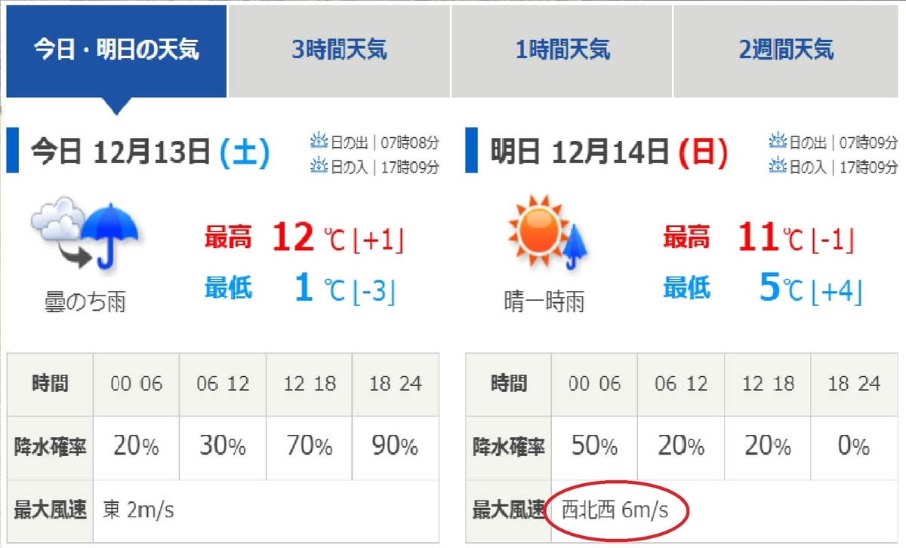Click tomorrow's sunset icon next to 日の入 17時09分
Image resolution: width=906 pixels, height=548 pixels.
pos(778,166)
